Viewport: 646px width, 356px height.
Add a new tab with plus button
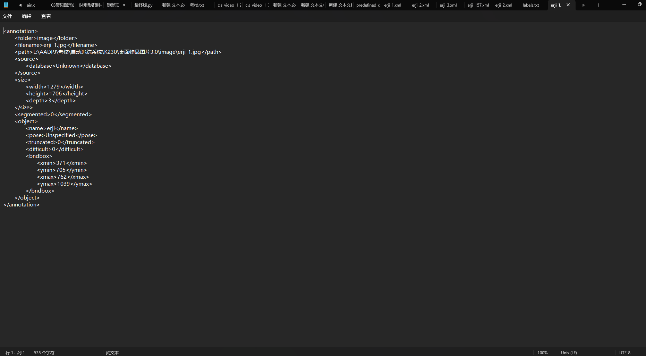click(598, 5)
